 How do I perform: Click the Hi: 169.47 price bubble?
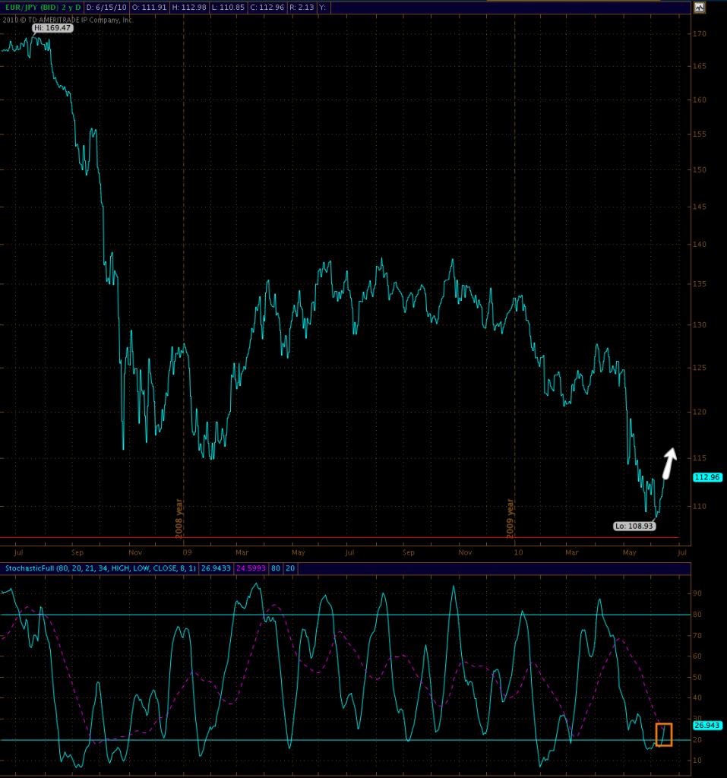coord(52,28)
